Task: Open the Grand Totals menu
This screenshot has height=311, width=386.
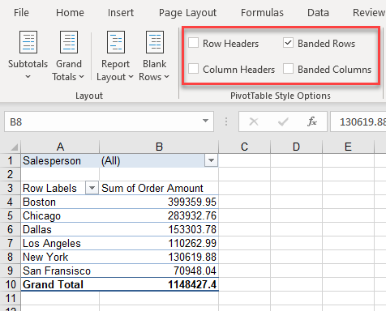Action: 69,56
